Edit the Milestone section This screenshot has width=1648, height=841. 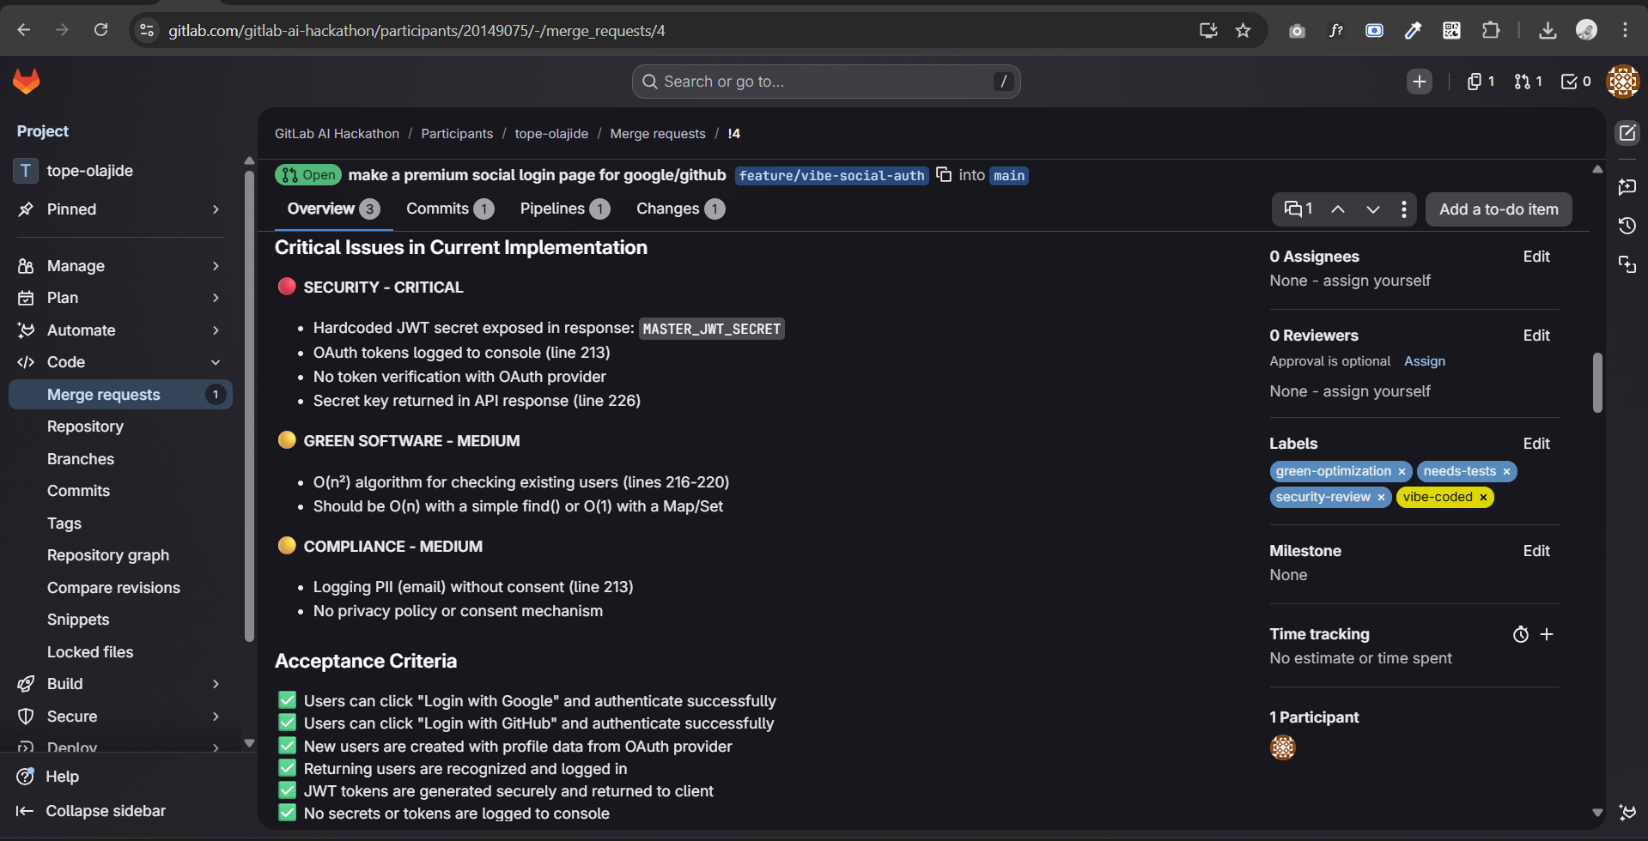(x=1536, y=551)
